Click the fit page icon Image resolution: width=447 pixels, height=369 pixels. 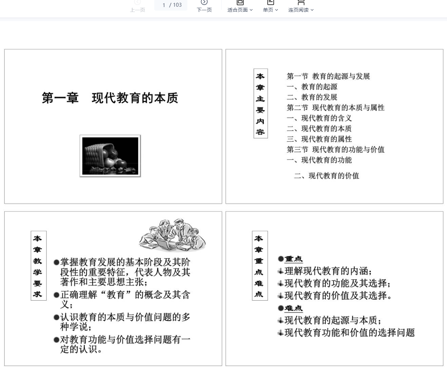click(x=240, y=2)
